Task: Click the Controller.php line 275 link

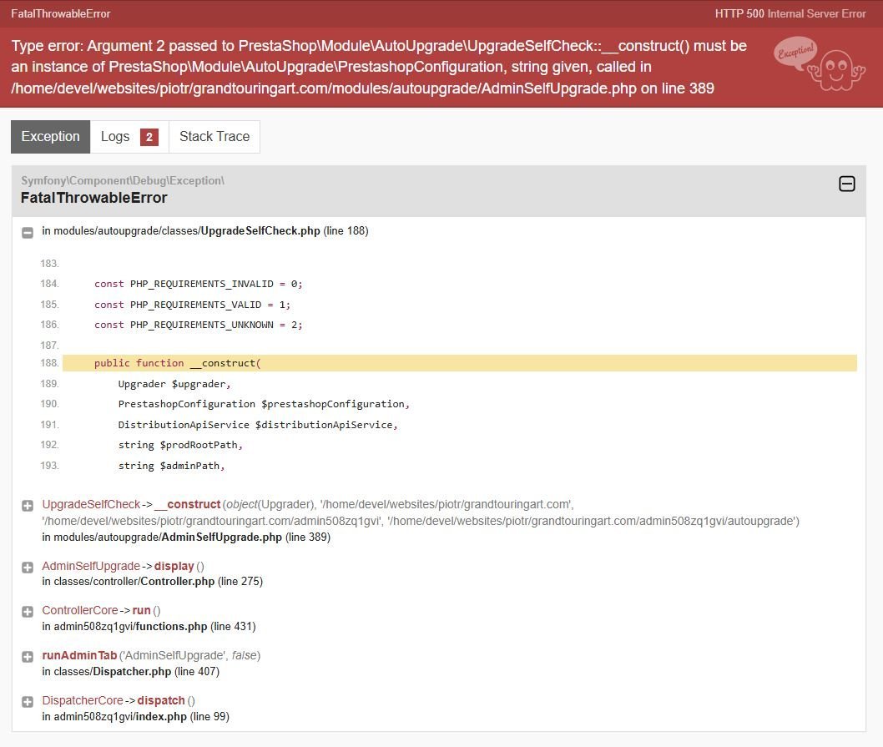Action: pyautogui.click(x=152, y=582)
